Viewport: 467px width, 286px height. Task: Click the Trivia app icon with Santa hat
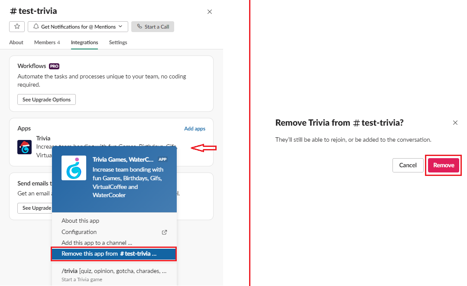point(24,147)
